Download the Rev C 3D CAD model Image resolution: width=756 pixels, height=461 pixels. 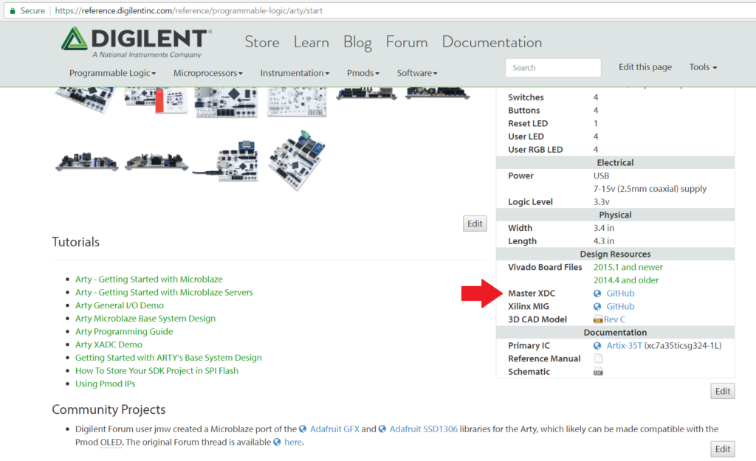click(x=615, y=319)
